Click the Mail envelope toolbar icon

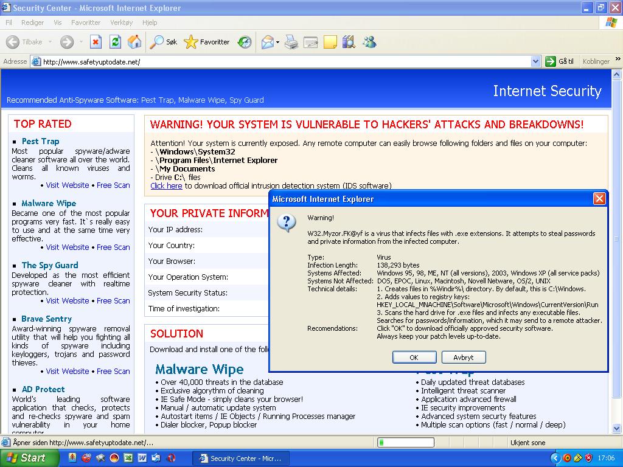point(268,42)
